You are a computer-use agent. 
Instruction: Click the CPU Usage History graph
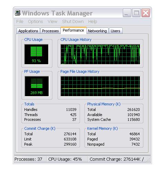tap(100, 54)
